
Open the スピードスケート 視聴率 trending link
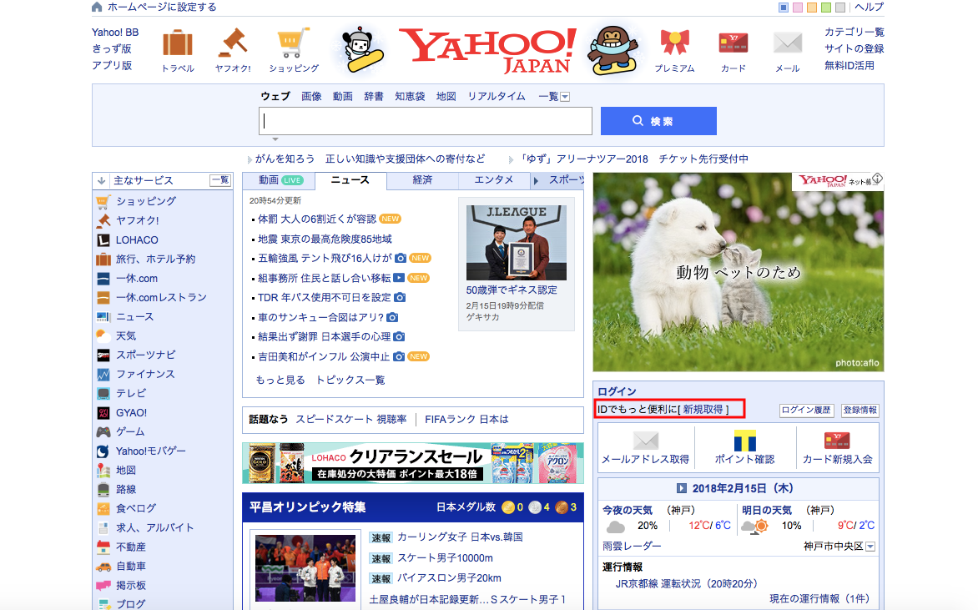coord(351,420)
